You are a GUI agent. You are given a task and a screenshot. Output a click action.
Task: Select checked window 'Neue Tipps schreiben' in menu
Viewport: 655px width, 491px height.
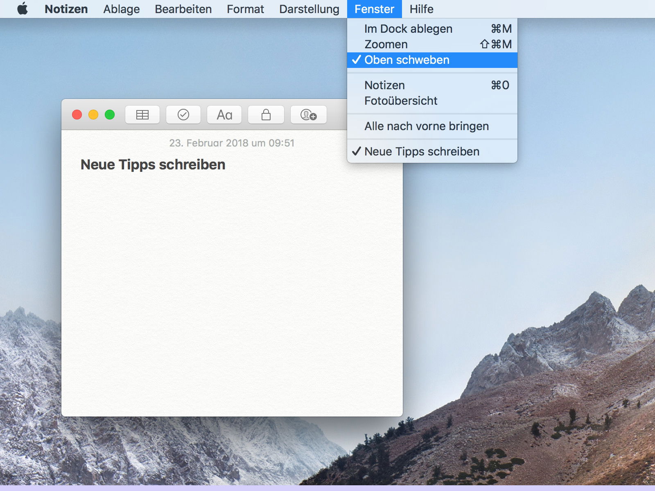pos(432,151)
